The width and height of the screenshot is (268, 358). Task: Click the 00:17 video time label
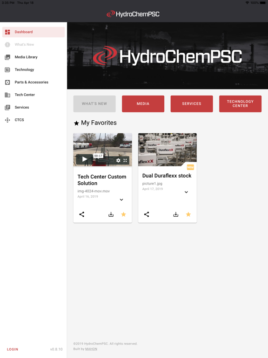pos(98,156)
